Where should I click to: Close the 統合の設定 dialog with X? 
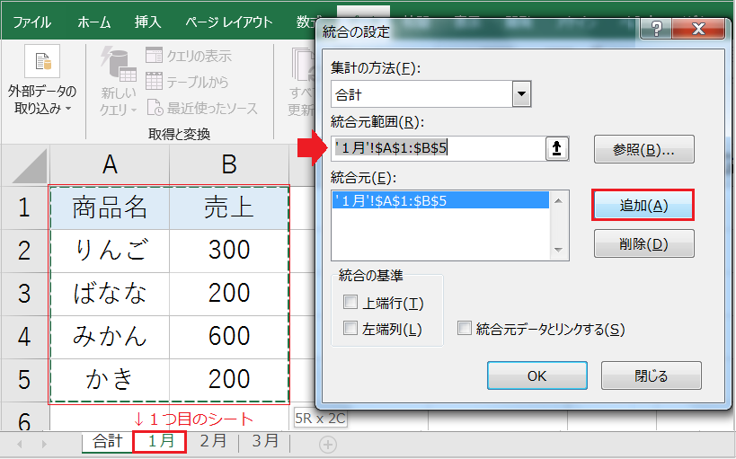[698, 29]
